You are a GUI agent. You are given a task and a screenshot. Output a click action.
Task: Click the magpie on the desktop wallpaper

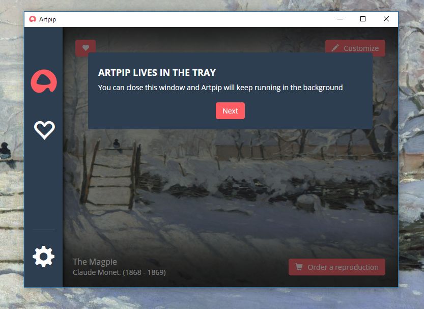[x=5, y=150]
